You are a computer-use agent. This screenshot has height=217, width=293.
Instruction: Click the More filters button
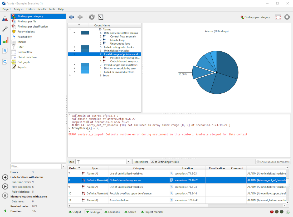[x=141, y=162]
